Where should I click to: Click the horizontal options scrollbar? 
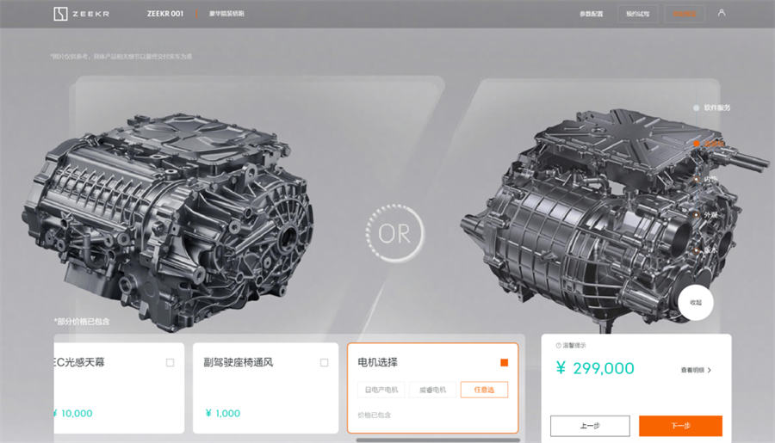tap(437, 440)
